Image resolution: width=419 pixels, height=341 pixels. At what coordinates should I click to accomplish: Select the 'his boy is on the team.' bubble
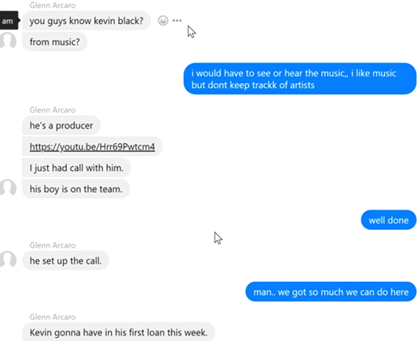[76, 188]
